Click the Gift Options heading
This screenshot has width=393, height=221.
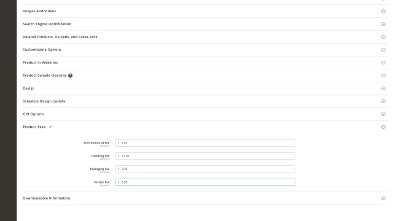pos(33,114)
